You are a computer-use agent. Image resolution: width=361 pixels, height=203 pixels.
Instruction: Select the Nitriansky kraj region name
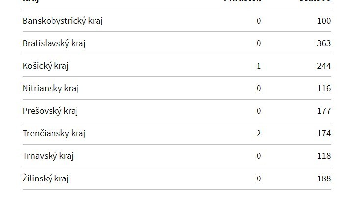tap(51, 88)
